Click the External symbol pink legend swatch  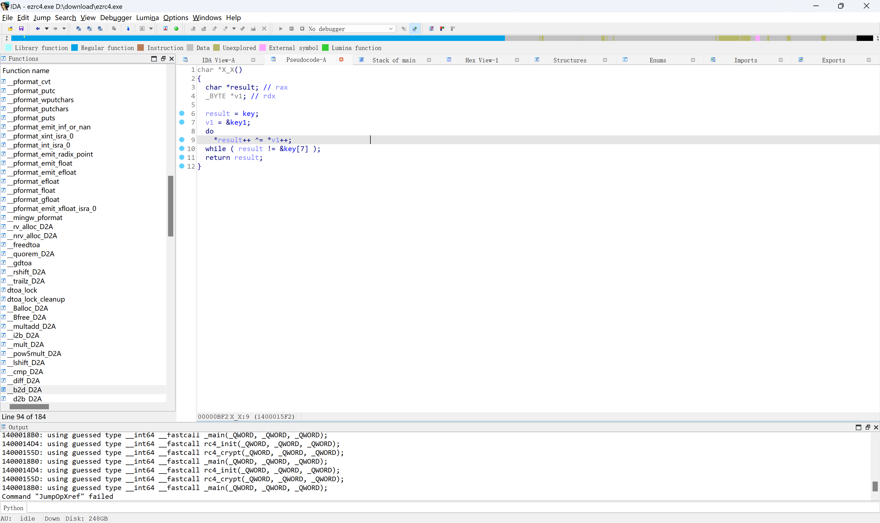(263, 48)
